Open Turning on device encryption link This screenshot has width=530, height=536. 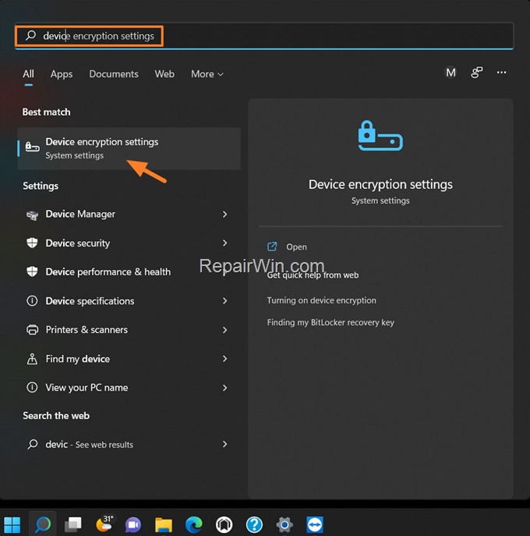coord(321,300)
